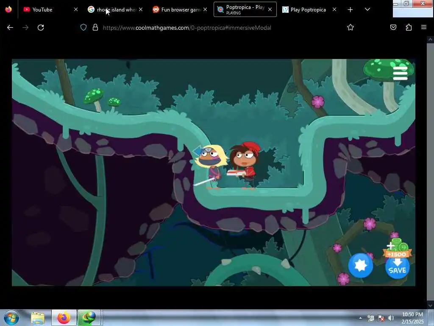Open the Save to Pocket icon
The width and height of the screenshot is (434, 326).
coord(393,27)
